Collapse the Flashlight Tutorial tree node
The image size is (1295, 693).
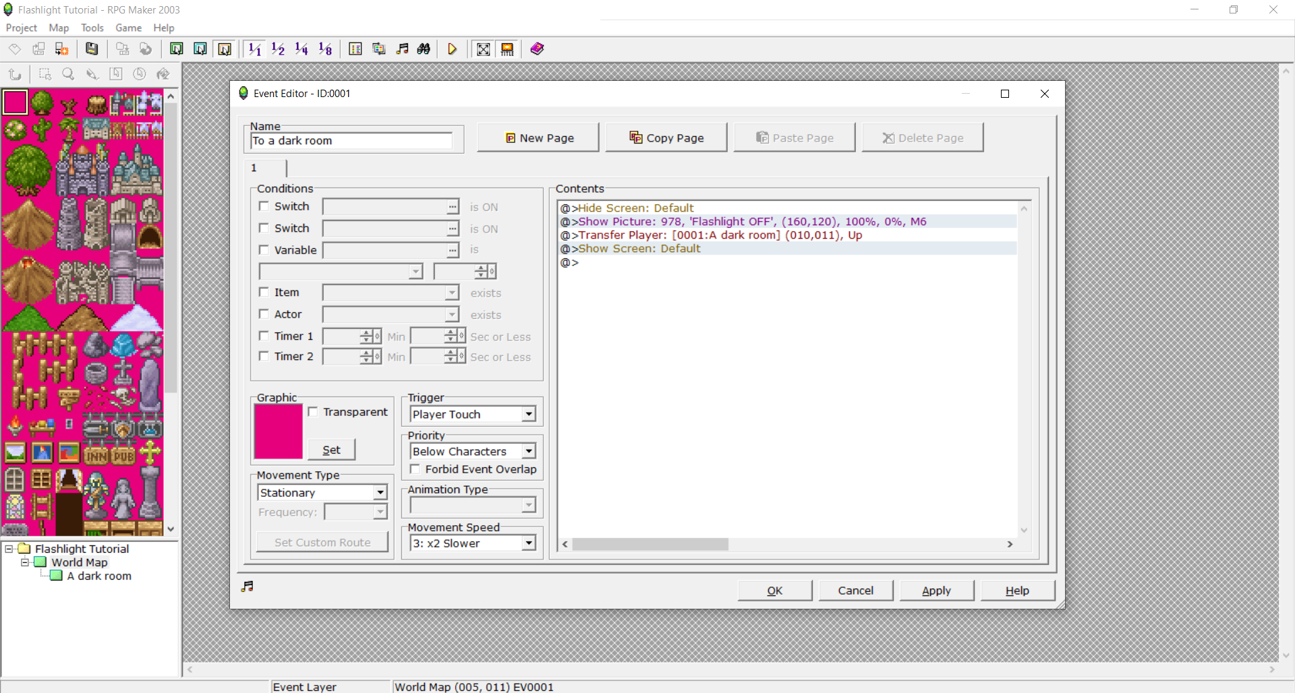[x=9, y=549]
